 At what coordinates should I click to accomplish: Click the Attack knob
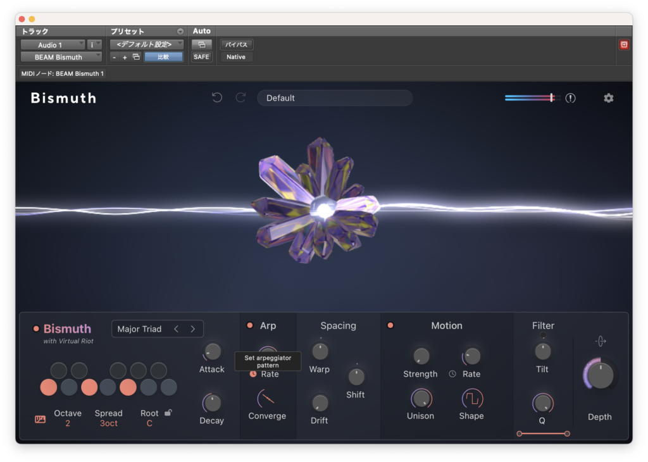213,352
